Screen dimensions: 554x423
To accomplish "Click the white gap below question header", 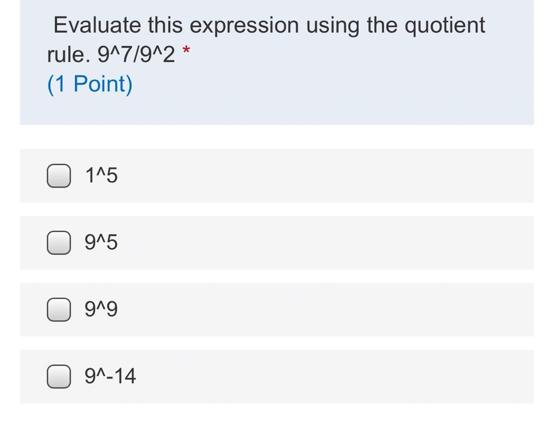I will (277, 137).
